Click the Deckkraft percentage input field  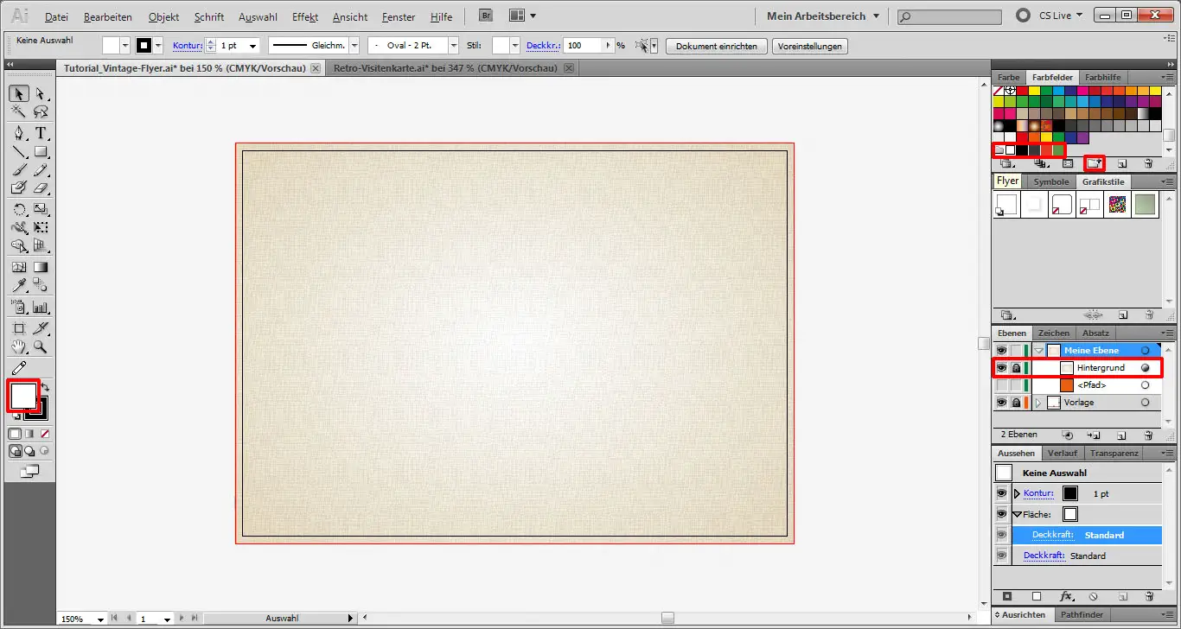(584, 46)
